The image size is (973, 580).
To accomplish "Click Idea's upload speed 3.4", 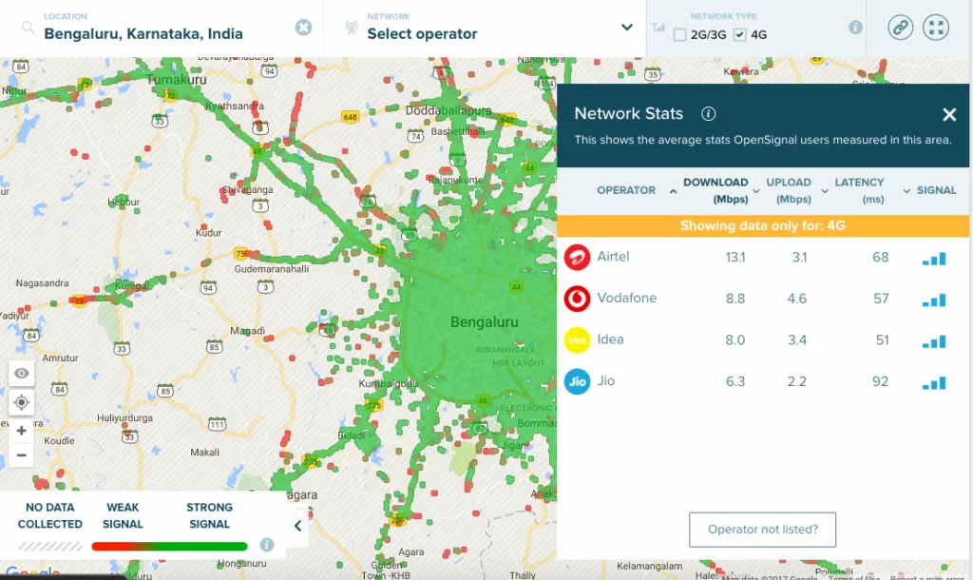I will [797, 339].
